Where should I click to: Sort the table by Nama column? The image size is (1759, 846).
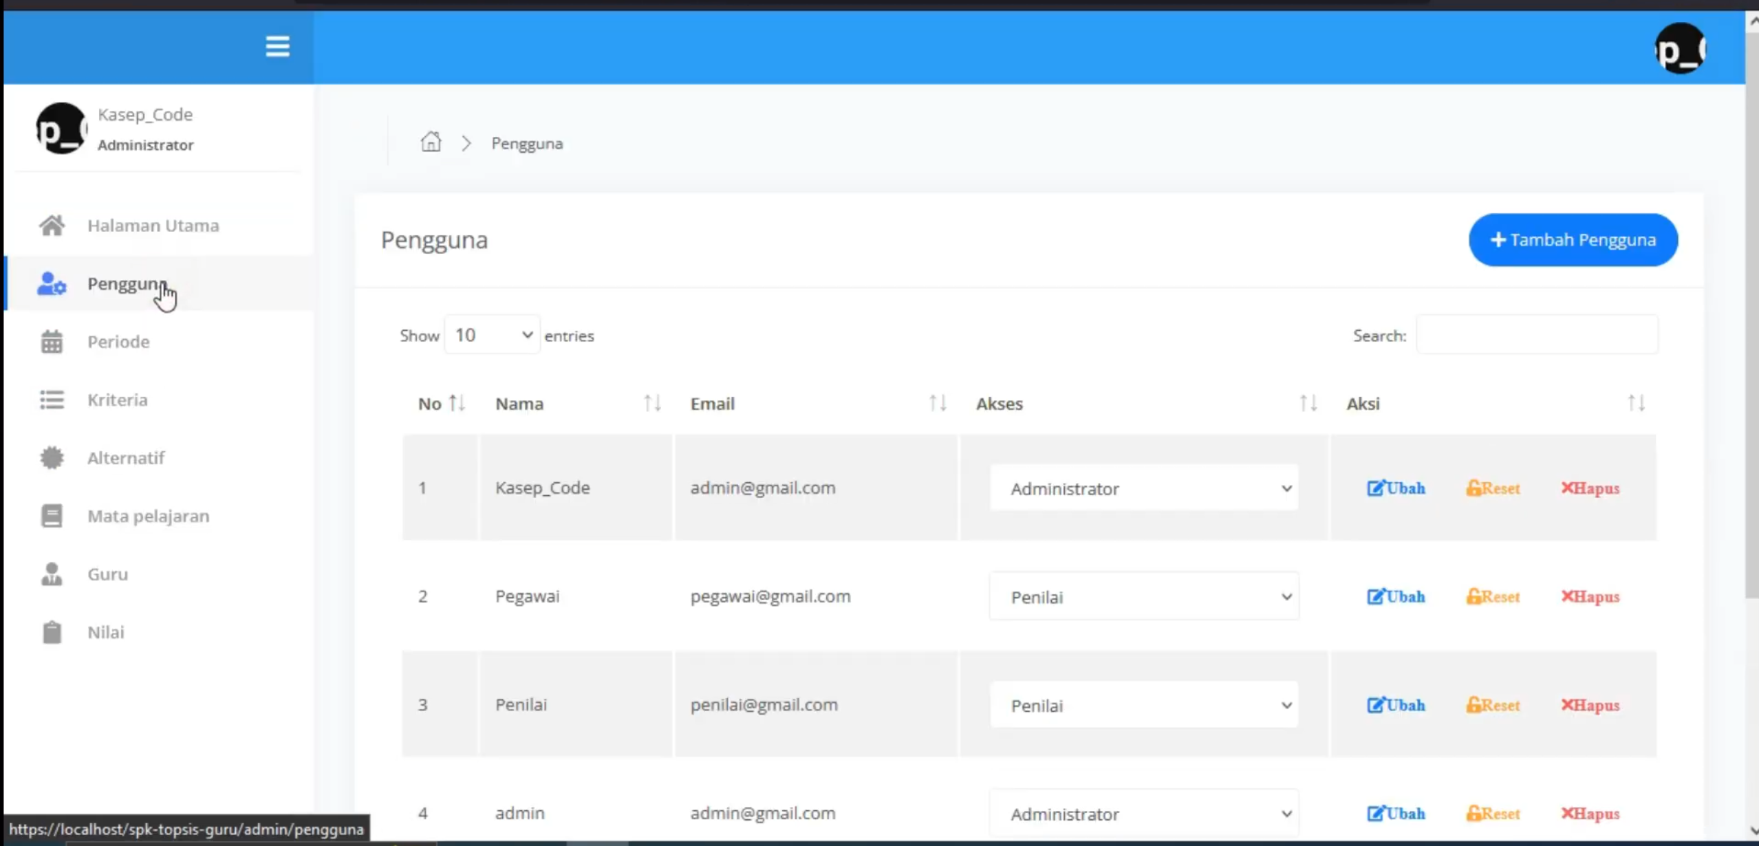click(x=652, y=404)
